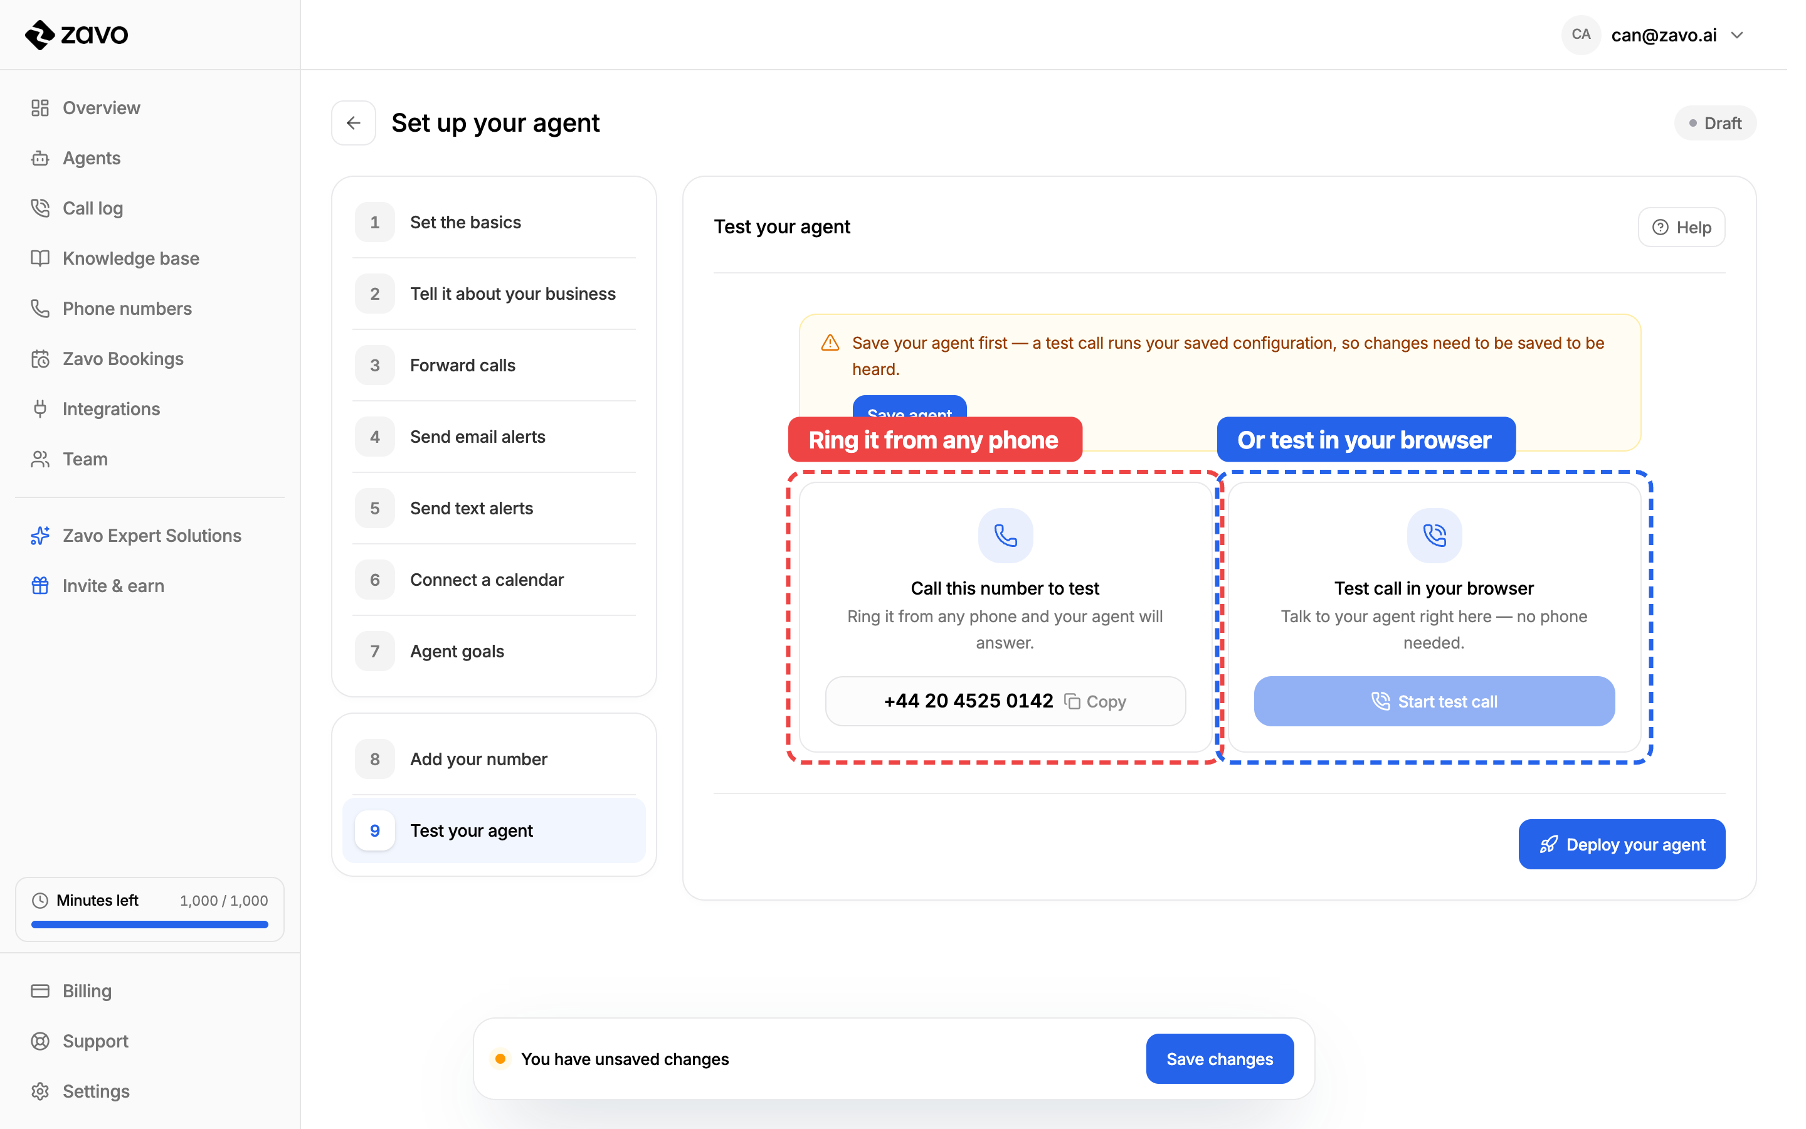
Task: Click the warning triangle icon
Action: pyautogui.click(x=830, y=342)
